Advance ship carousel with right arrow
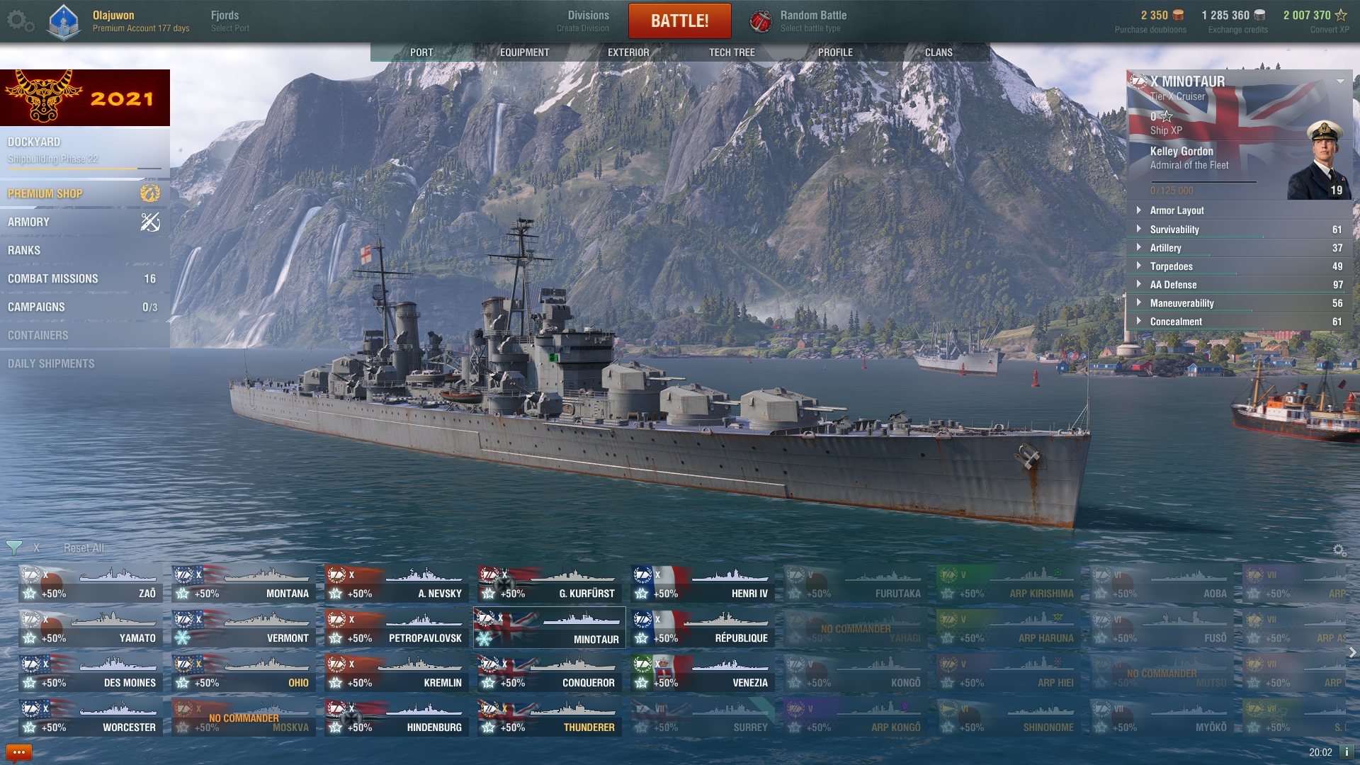This screenshot has width=1360, height=765. click(1352, 652)
